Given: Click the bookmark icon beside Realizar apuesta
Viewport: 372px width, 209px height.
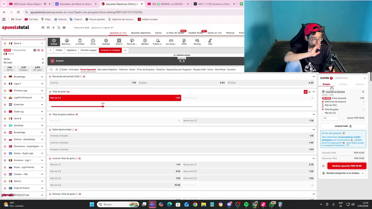Looking at the screenshot, I should [323, 166].
